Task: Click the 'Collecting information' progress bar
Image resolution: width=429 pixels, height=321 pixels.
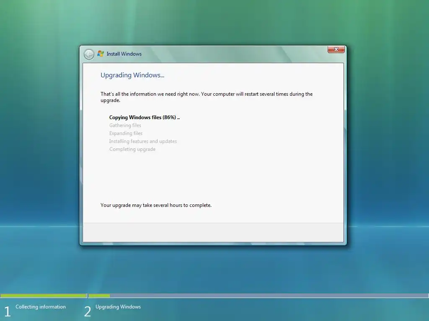Action: click(44, 296)
